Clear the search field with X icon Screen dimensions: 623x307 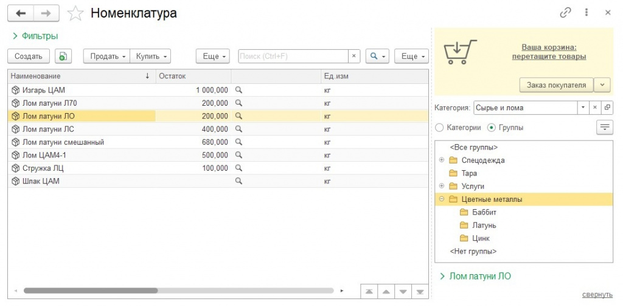pos(353,56)
